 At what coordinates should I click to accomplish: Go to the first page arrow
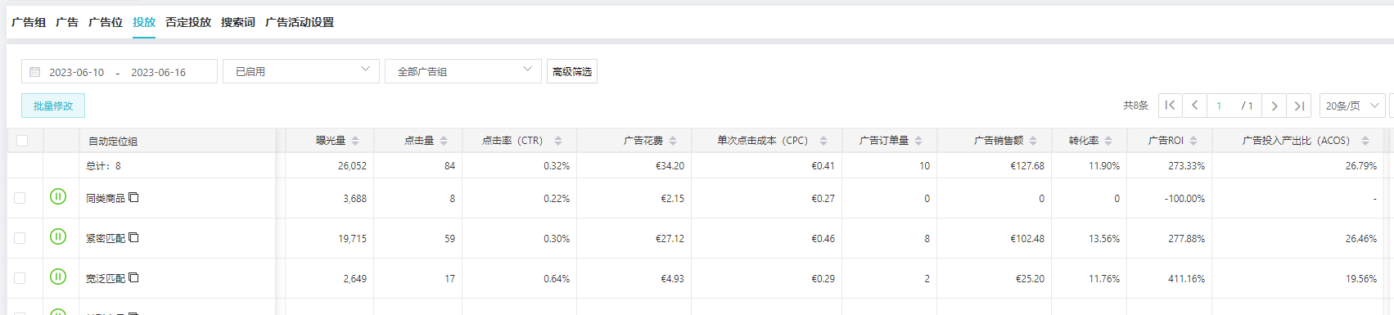click(x=1171, y=106)
